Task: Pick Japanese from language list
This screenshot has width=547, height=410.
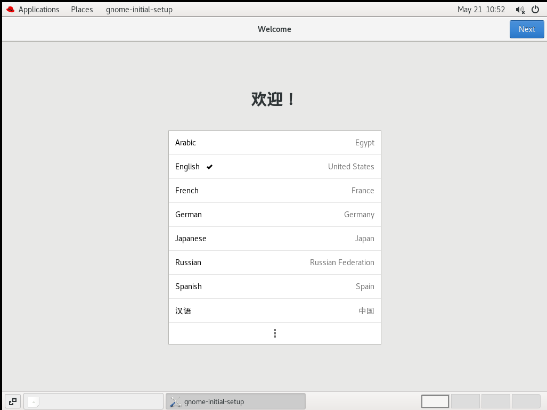Action: pos(274,239)
